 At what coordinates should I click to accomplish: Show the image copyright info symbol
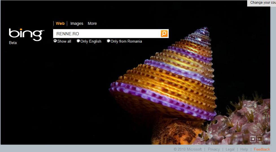pyautogui.click(x=266, y=139)
